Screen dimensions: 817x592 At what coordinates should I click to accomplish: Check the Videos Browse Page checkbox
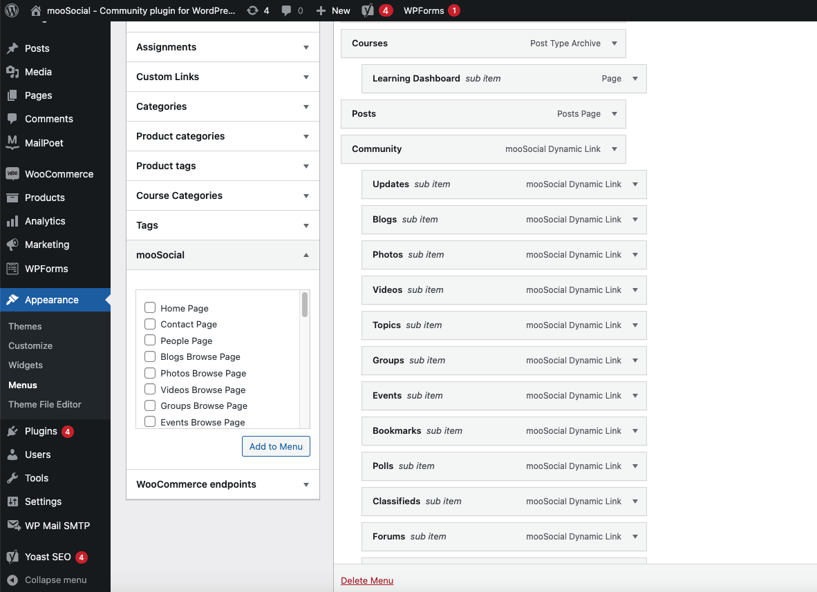coord(150,389)
